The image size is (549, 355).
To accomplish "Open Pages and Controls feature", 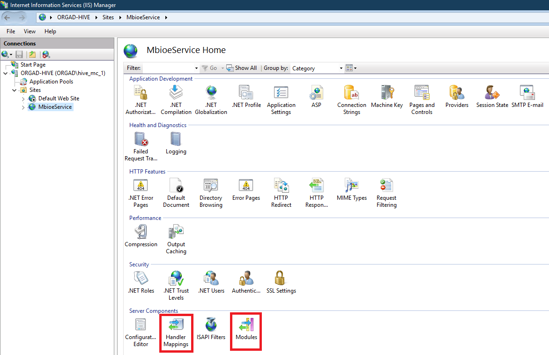I will [422, 100].
